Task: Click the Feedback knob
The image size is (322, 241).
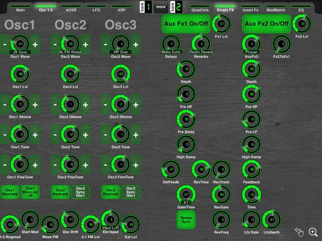Action: pyautogui.click(x=252, y=169)
